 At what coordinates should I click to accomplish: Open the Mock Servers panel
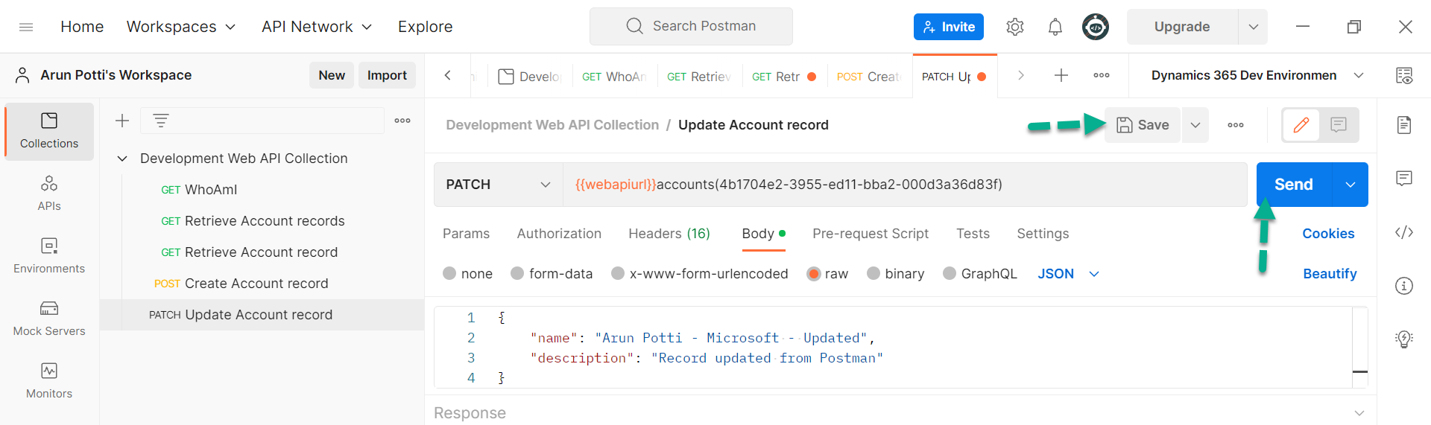[x=49, y=318]
